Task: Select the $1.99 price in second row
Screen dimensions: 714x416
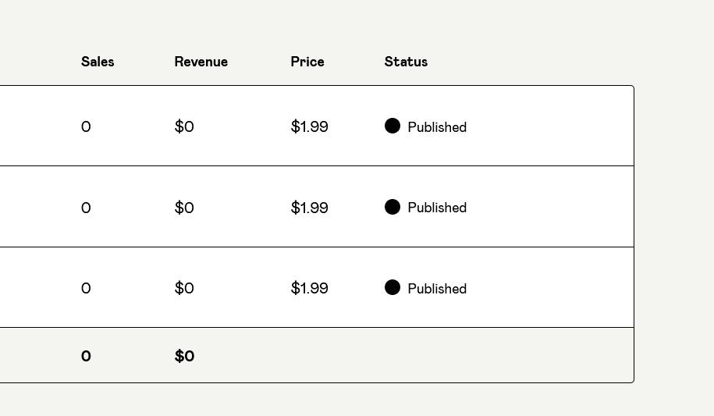Action: pos(309,208)
